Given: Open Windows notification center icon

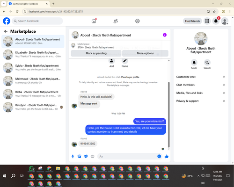Looking at the screenshot, I should coord(228,176).
